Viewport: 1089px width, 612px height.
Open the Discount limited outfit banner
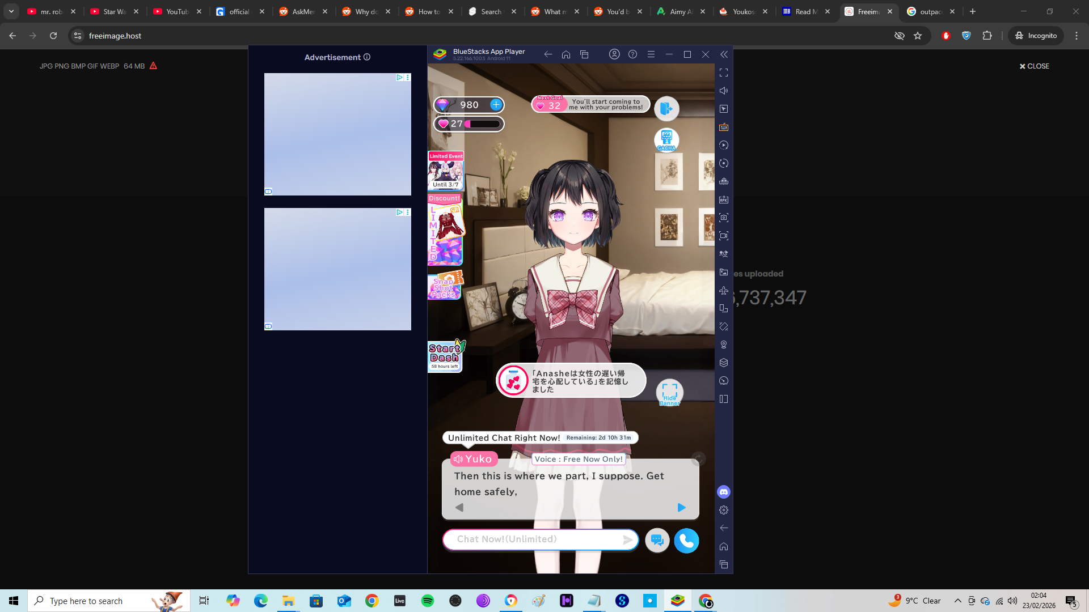point(446,229)
